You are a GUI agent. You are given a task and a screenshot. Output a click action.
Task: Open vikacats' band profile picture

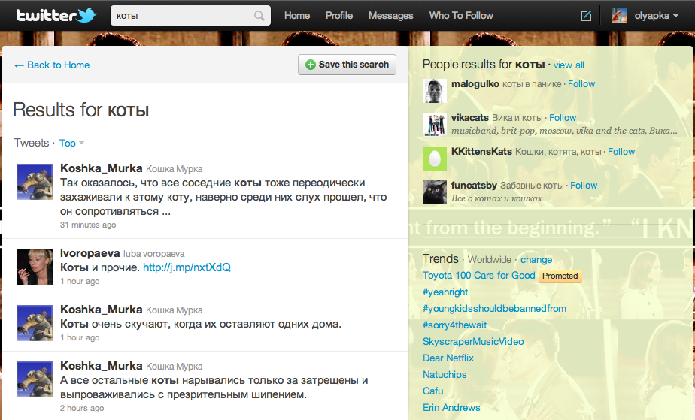tap(435, 125)
